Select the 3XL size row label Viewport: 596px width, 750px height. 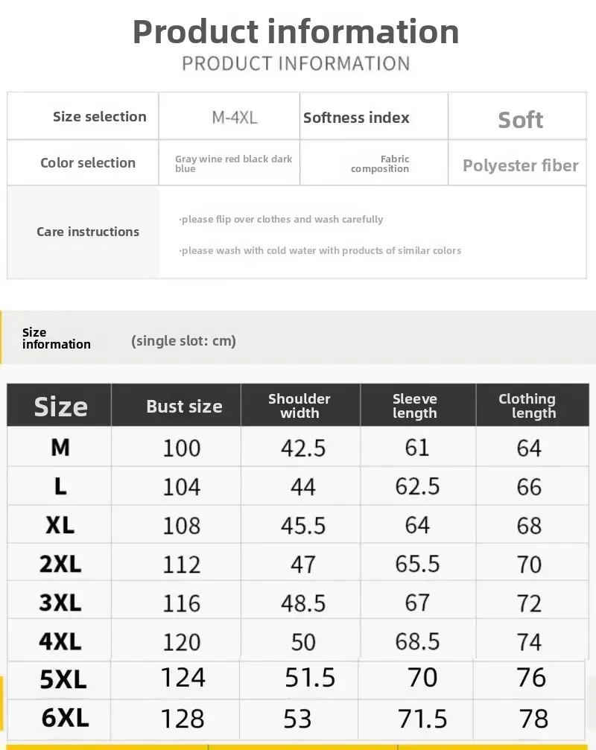pyautogui.click(x=60, y=603)
